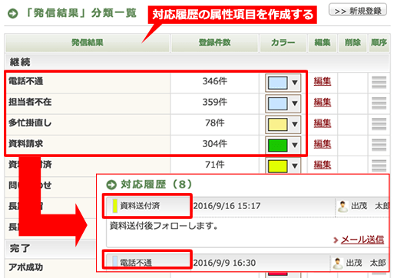The width and height of the screenshot is (397, 278).
Task: Click the 2016/9/9 16:30 timestamp
Action: (x=224, y=263)
